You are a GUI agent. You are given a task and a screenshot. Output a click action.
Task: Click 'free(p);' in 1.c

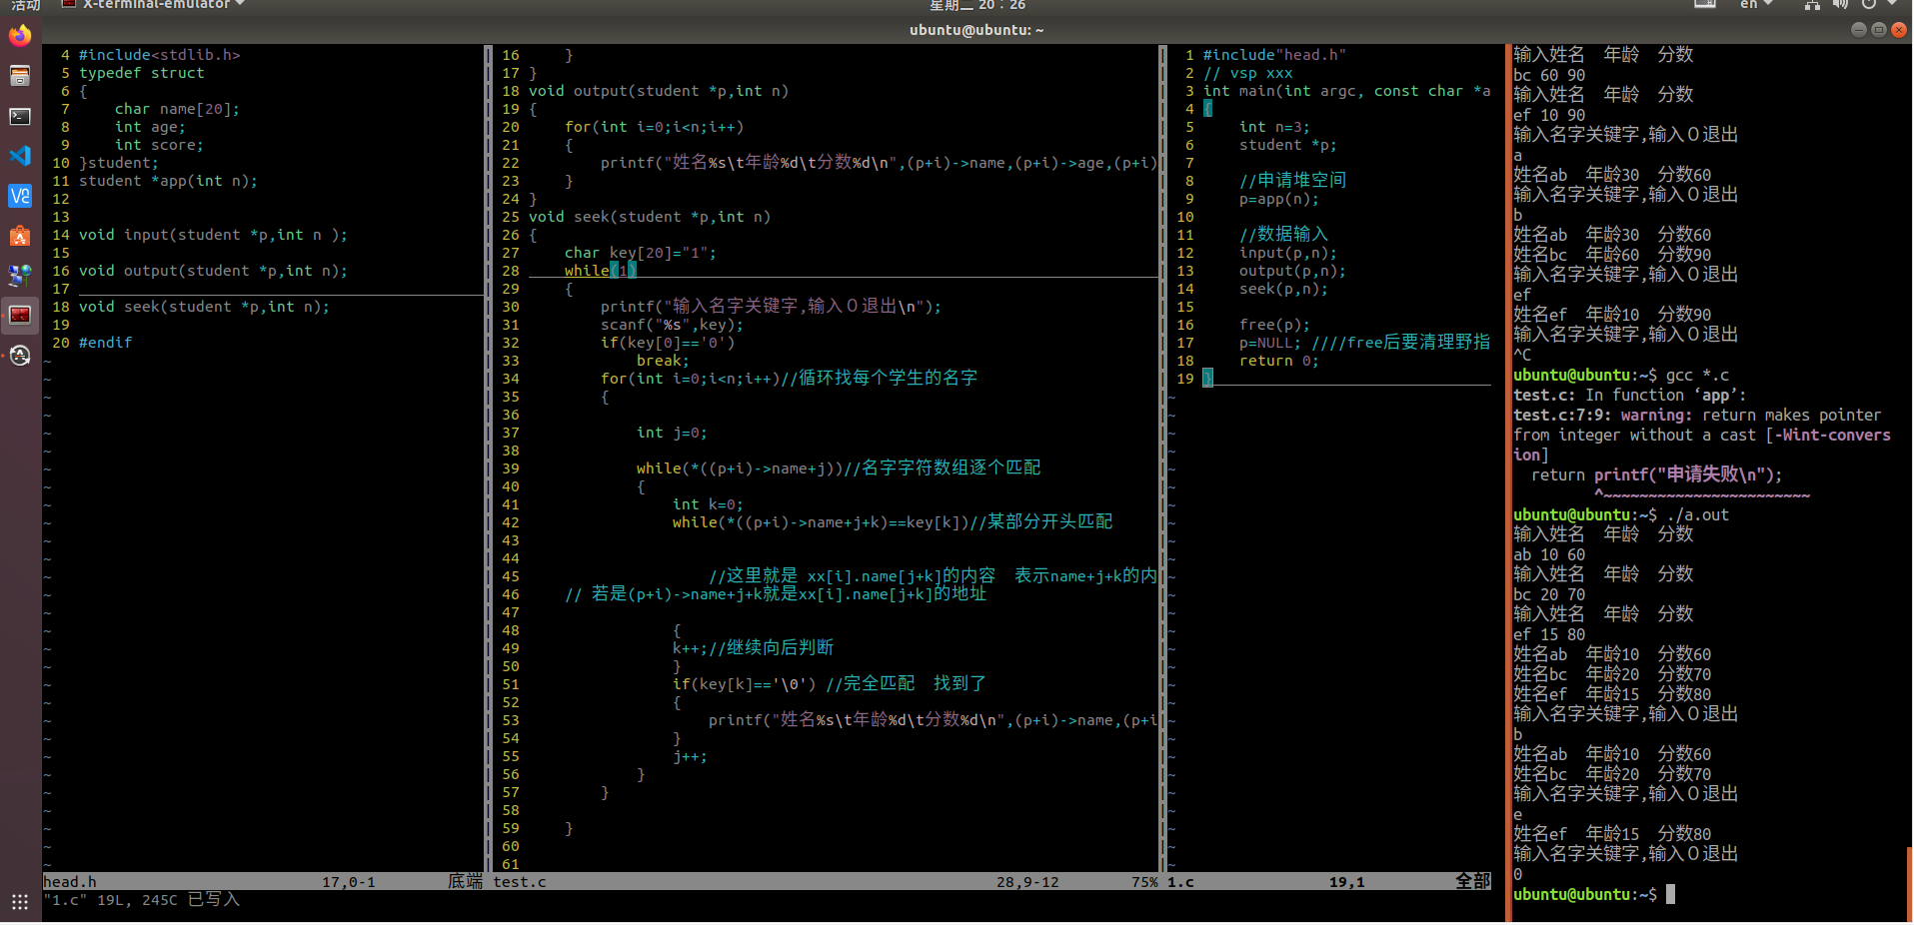tap(1274, 325)
